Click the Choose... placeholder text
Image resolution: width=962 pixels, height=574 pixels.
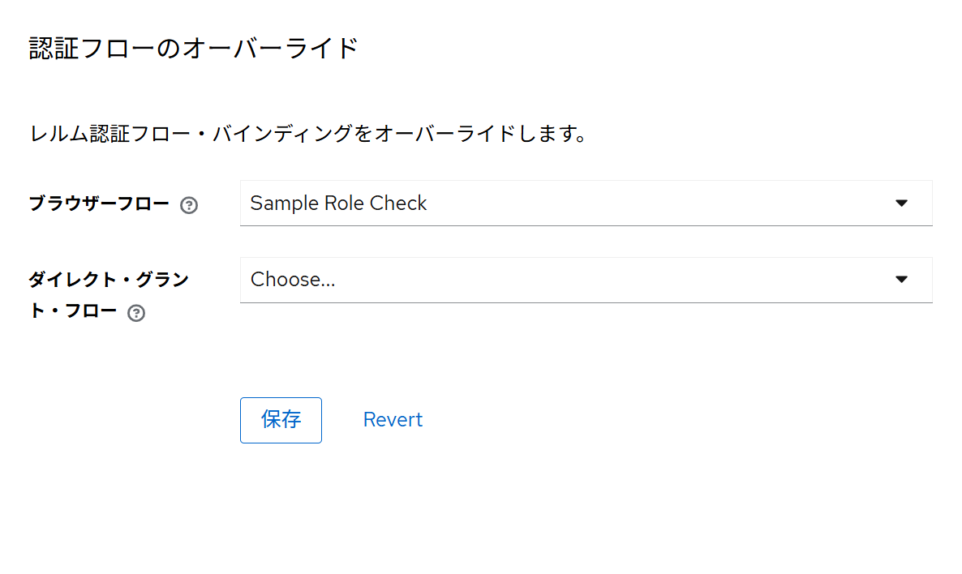point(293,280)
